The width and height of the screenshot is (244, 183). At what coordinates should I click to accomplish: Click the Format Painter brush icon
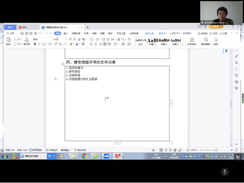[x=27, y=41]
